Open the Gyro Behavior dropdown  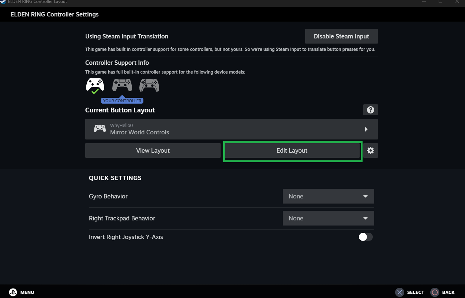point(329,196)
